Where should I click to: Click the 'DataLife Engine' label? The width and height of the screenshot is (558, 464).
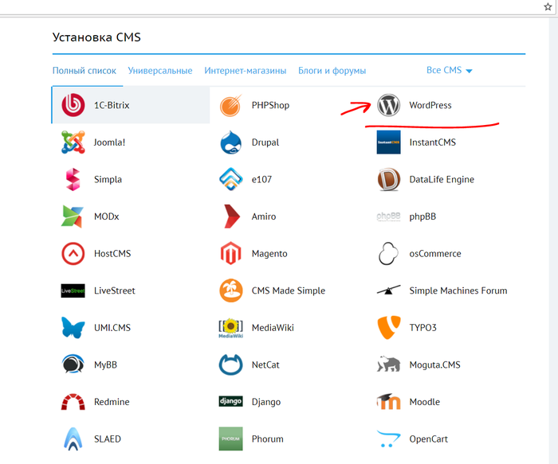tap(442, 179)
